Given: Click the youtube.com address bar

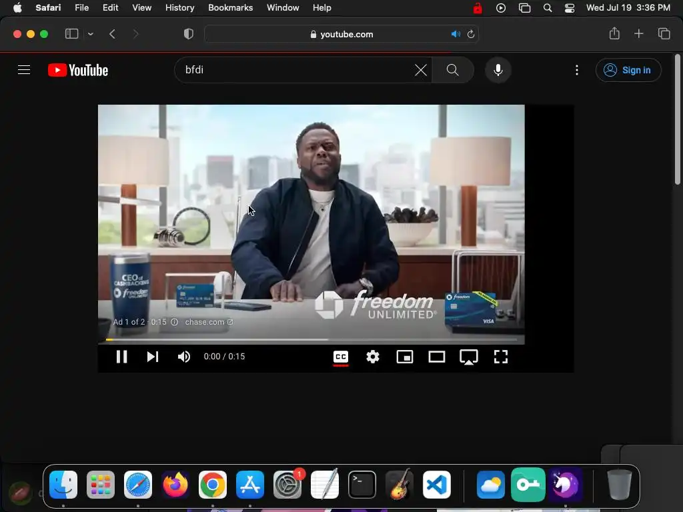Looking at the screenshot, I should click(342, 35).
